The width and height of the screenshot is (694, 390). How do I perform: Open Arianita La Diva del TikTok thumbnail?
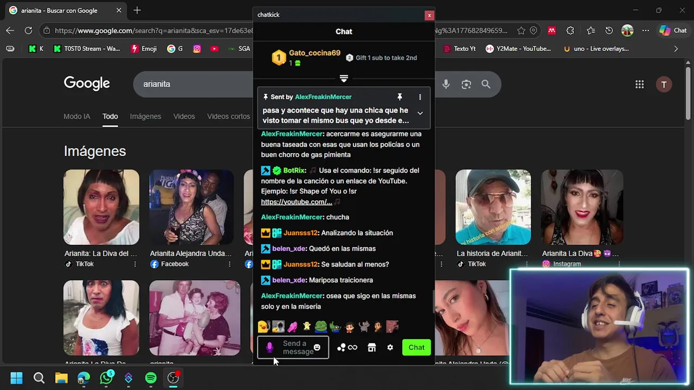click(101, 207)
